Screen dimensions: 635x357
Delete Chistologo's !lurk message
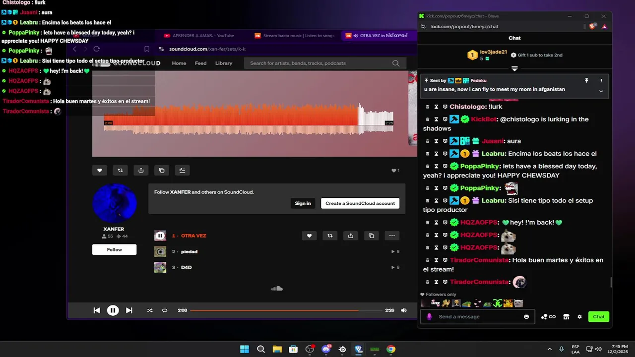(427, 107)
